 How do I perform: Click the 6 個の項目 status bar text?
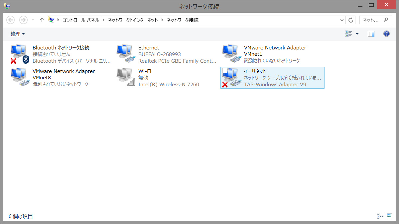point(21,216)
